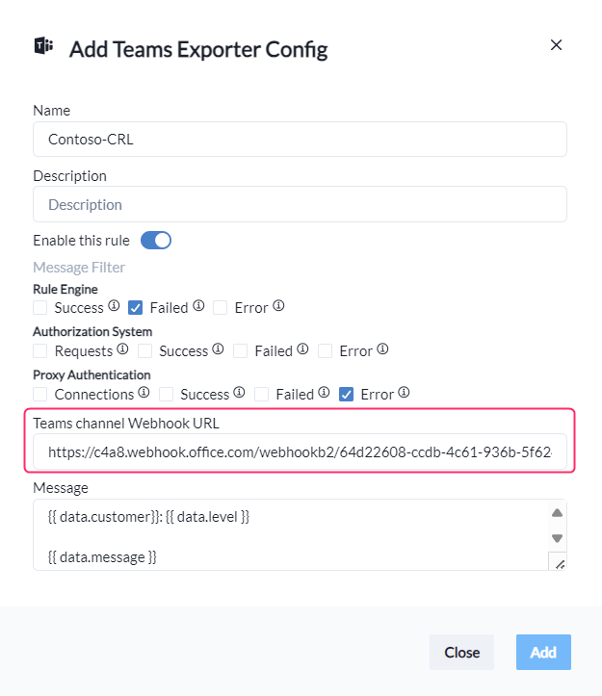Click info icon next to Rule Engine Error
Screen dimensions: 602x696
pyautogui.click(x=278, y=307)
